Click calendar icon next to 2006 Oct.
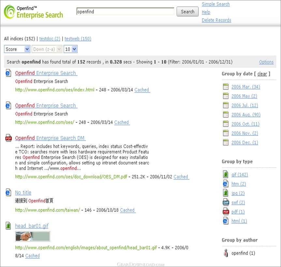The image size is (281, 267). coord(226,124)
